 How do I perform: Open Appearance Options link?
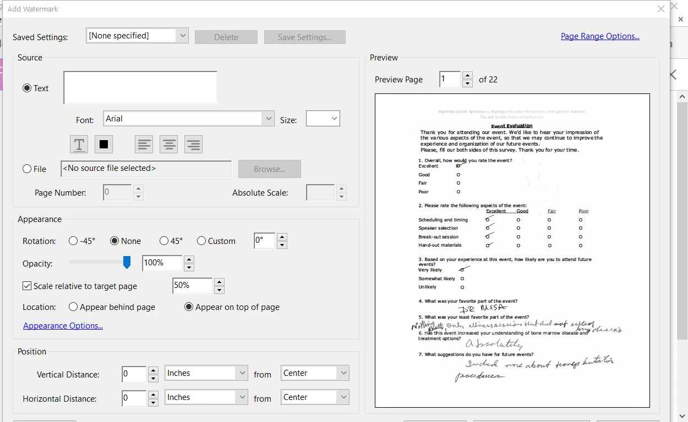(63, 326)
